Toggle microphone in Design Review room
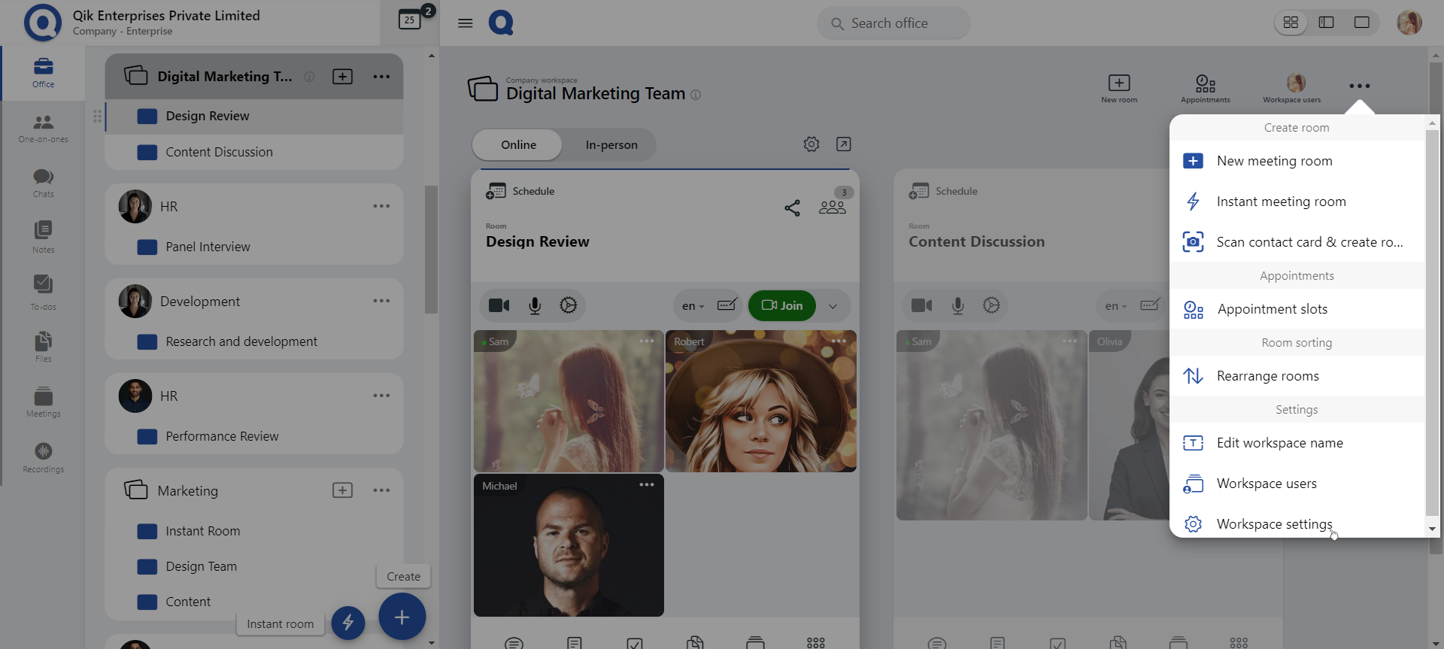Screen dimensions: 1444x649 click(x=535, y=305)
